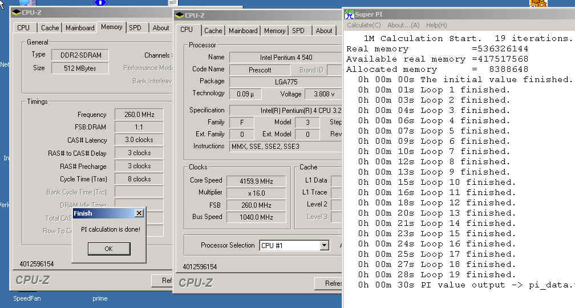
Task: Click the CAS# Latency value 3.0 clocks
Action: 139,140
